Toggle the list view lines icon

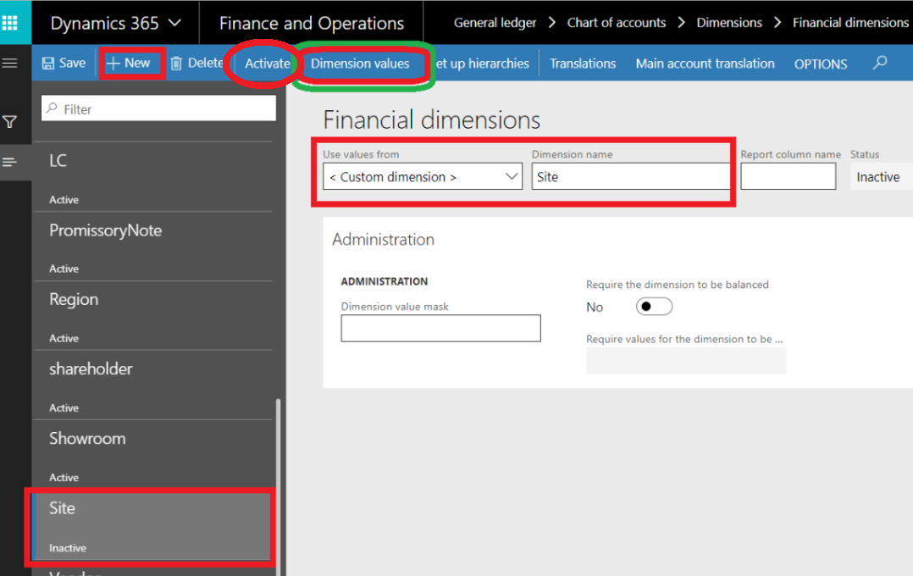click(10, 162)
